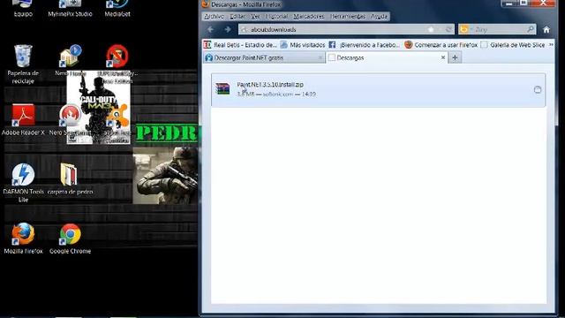Open containing folder for Paint.NET download

tap(538, 90)
